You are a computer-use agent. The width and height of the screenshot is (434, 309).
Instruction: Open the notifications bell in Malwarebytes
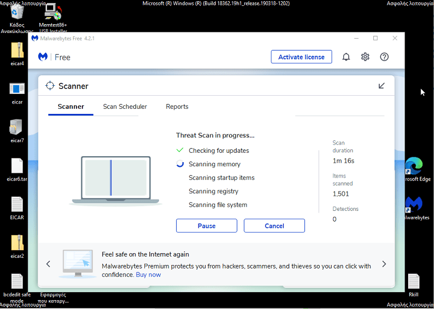[x=346, y=57]
